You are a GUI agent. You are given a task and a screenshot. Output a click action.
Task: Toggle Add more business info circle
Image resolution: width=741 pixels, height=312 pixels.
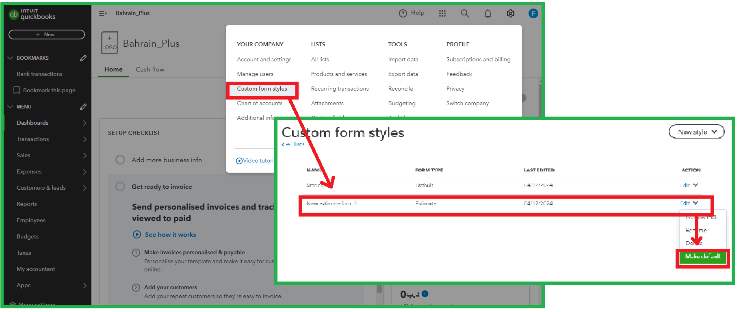click(120, 160)
